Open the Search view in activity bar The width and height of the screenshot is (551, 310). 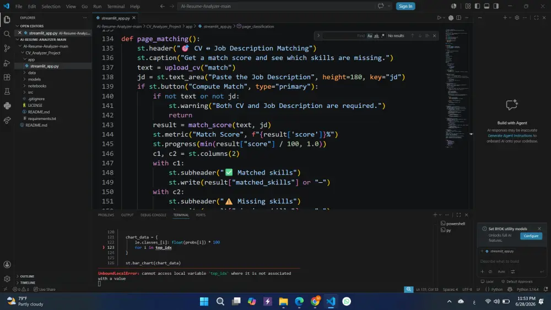click(x=7, y=34)
